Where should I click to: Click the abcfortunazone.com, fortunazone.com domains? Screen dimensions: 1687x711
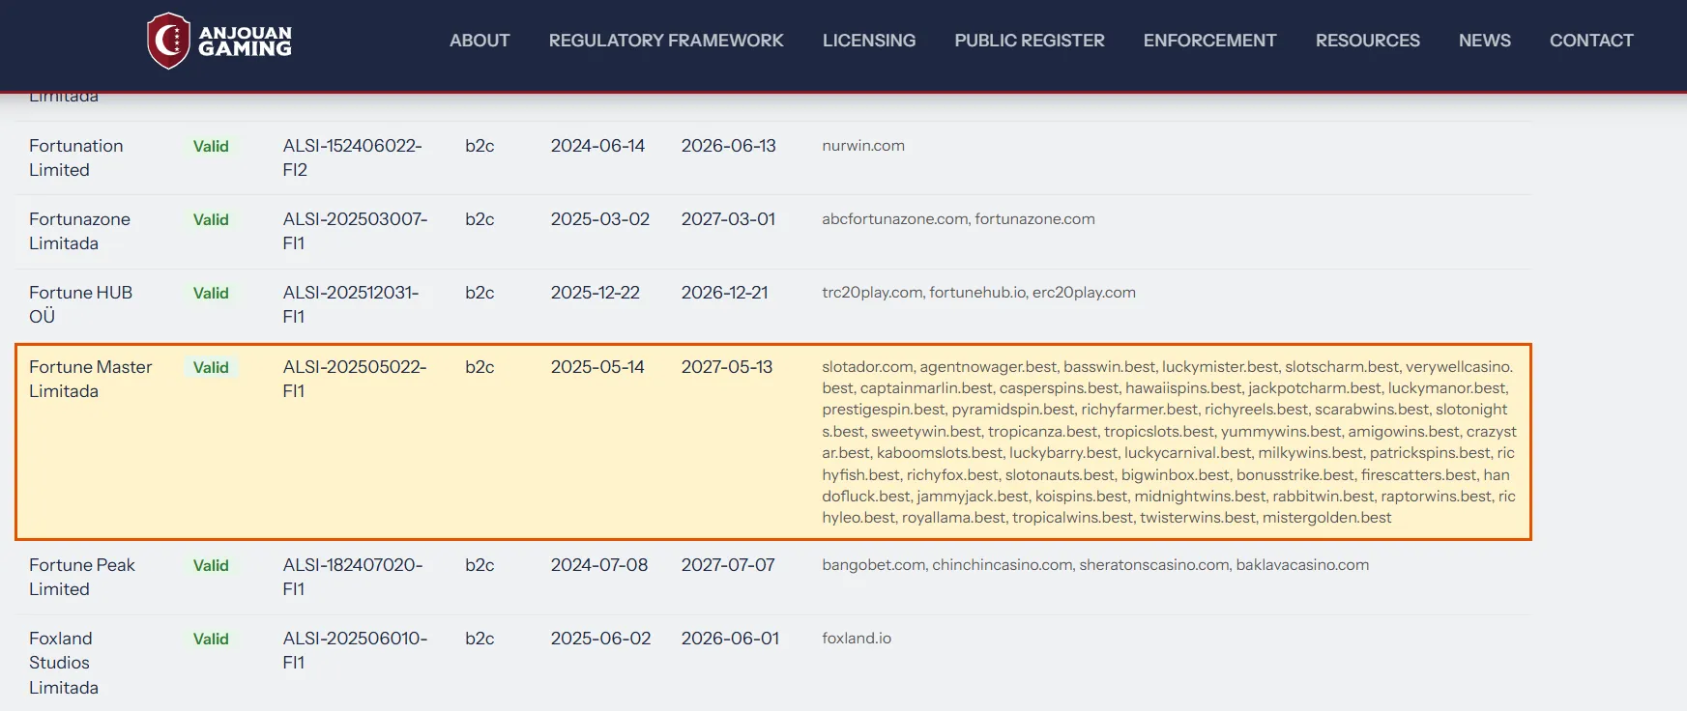pos(958,219)
